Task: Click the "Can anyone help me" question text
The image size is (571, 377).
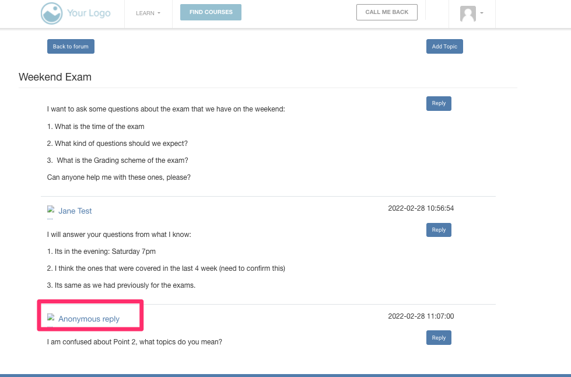Action: (119, 177)
